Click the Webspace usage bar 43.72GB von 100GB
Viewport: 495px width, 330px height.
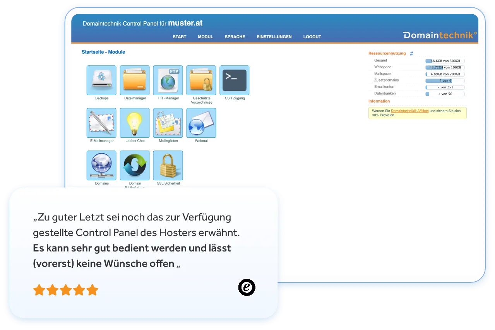tap(445, 67)
